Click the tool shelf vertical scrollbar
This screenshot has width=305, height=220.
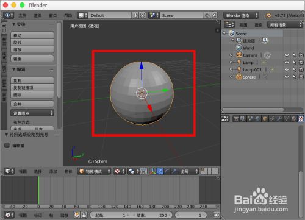click(59, 60)
